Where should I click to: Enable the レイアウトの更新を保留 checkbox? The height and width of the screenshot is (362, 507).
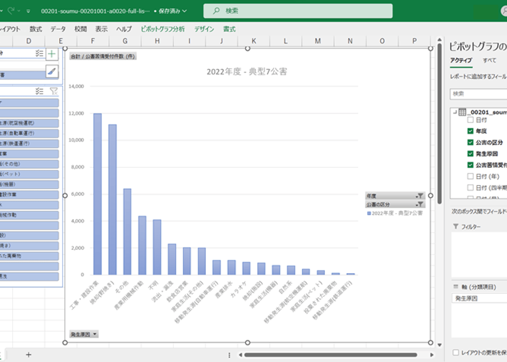[x=456, y=353]
